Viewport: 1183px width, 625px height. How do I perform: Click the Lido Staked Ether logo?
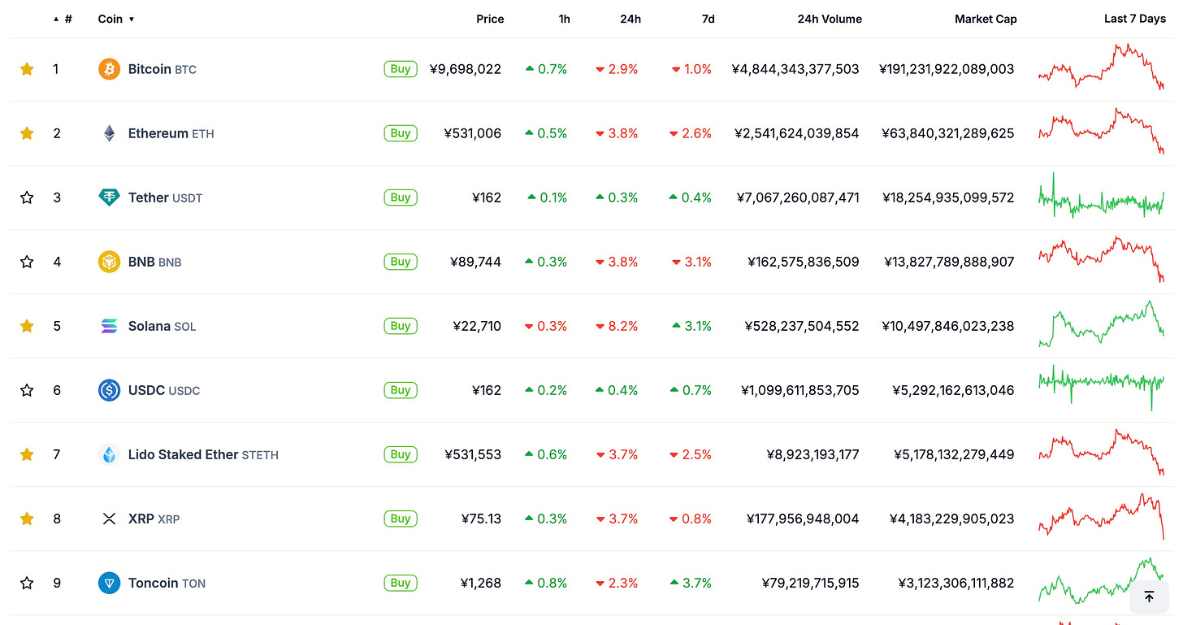pos(109,454)
